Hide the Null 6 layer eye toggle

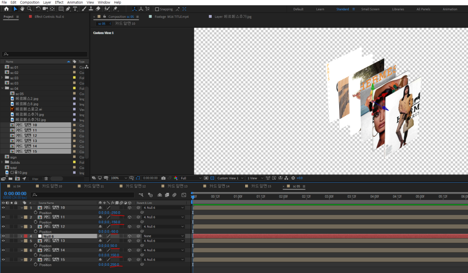(x=3, y=236)
